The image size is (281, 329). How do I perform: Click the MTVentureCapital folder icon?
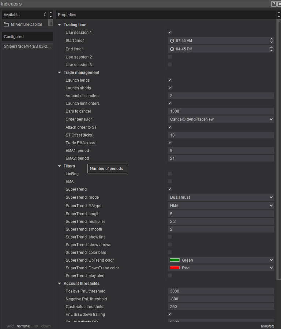[6, 25]
